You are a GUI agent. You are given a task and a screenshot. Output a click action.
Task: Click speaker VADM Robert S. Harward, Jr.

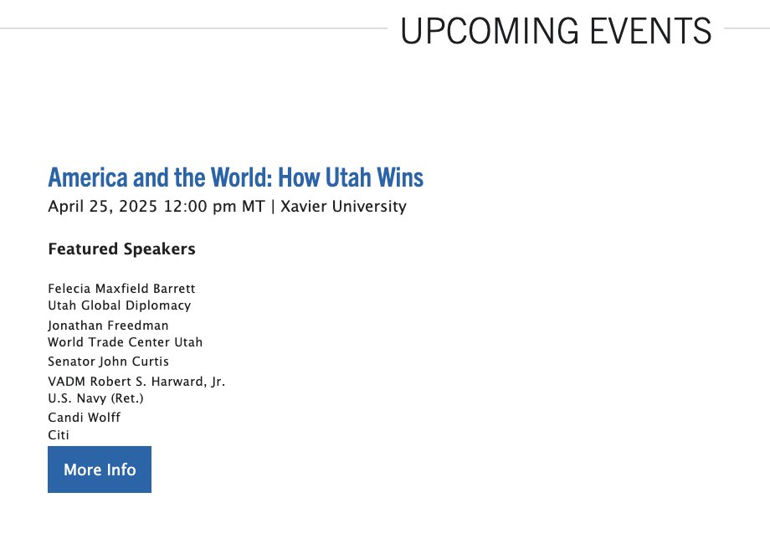136,382
